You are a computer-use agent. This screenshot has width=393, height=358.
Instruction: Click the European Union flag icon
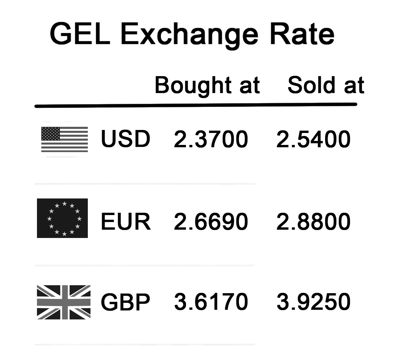63,218
